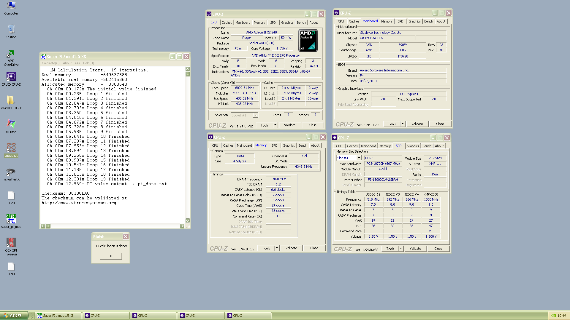Launch super_pi_mod desktop shortcut
Screen dimensions: 570x320
(x=11, y=221)
